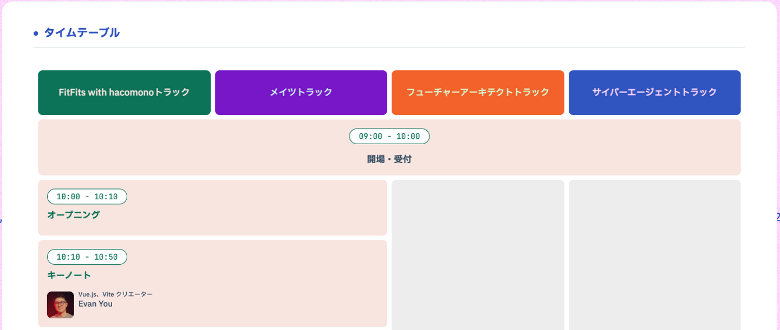The image size is (780, 330).
Task: Click the bullet dot beside タイムテーブル
Action: 36,33
